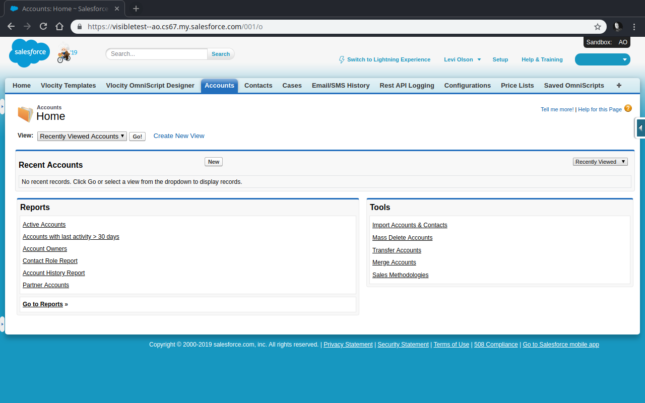Image resolution: width=645 pixels, height=403 pixels.
Task: Open the Recently Viewed Accounts view dropdown
Action: (82, 137)
